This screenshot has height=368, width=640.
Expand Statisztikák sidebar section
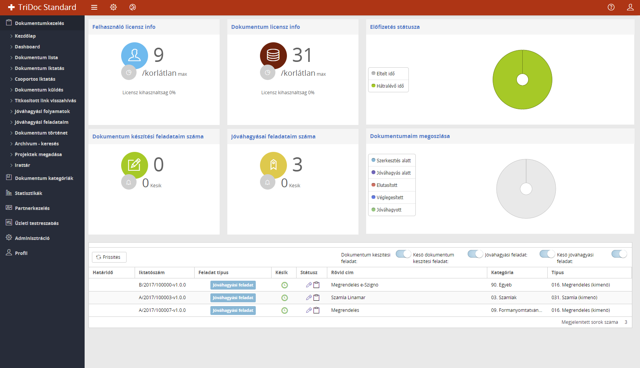point(42,193)
